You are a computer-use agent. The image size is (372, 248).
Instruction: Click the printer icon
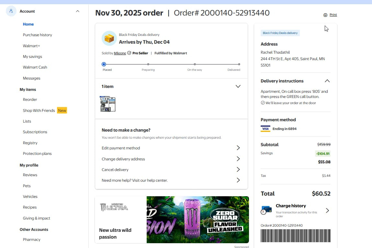(x=325, y=15)
